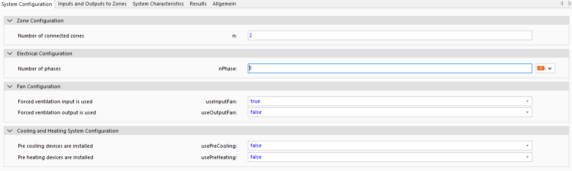
Task: Switch to the System Configuration tab
Action: pyautogui.click(x=27, y=4)
